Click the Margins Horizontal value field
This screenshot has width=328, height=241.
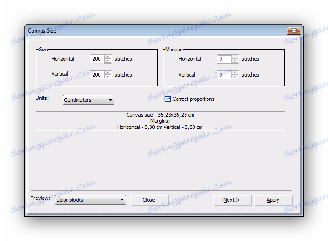tap(224, 59)
